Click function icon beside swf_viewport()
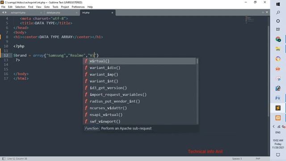286x161 pixels. (x=86, y=121)
